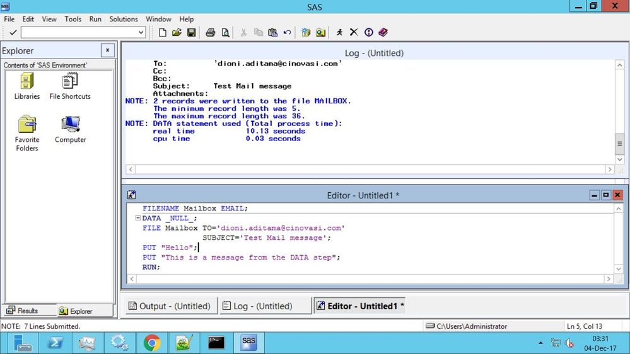Close the Explorer pane with x button
The width and height of the screenshot is (630, 354).
pos(107,50)
